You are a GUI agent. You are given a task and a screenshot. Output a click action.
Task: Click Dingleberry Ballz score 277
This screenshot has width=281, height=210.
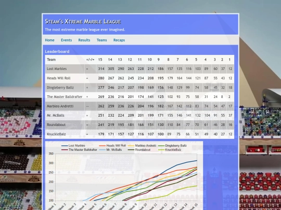(x=101, y=88)
